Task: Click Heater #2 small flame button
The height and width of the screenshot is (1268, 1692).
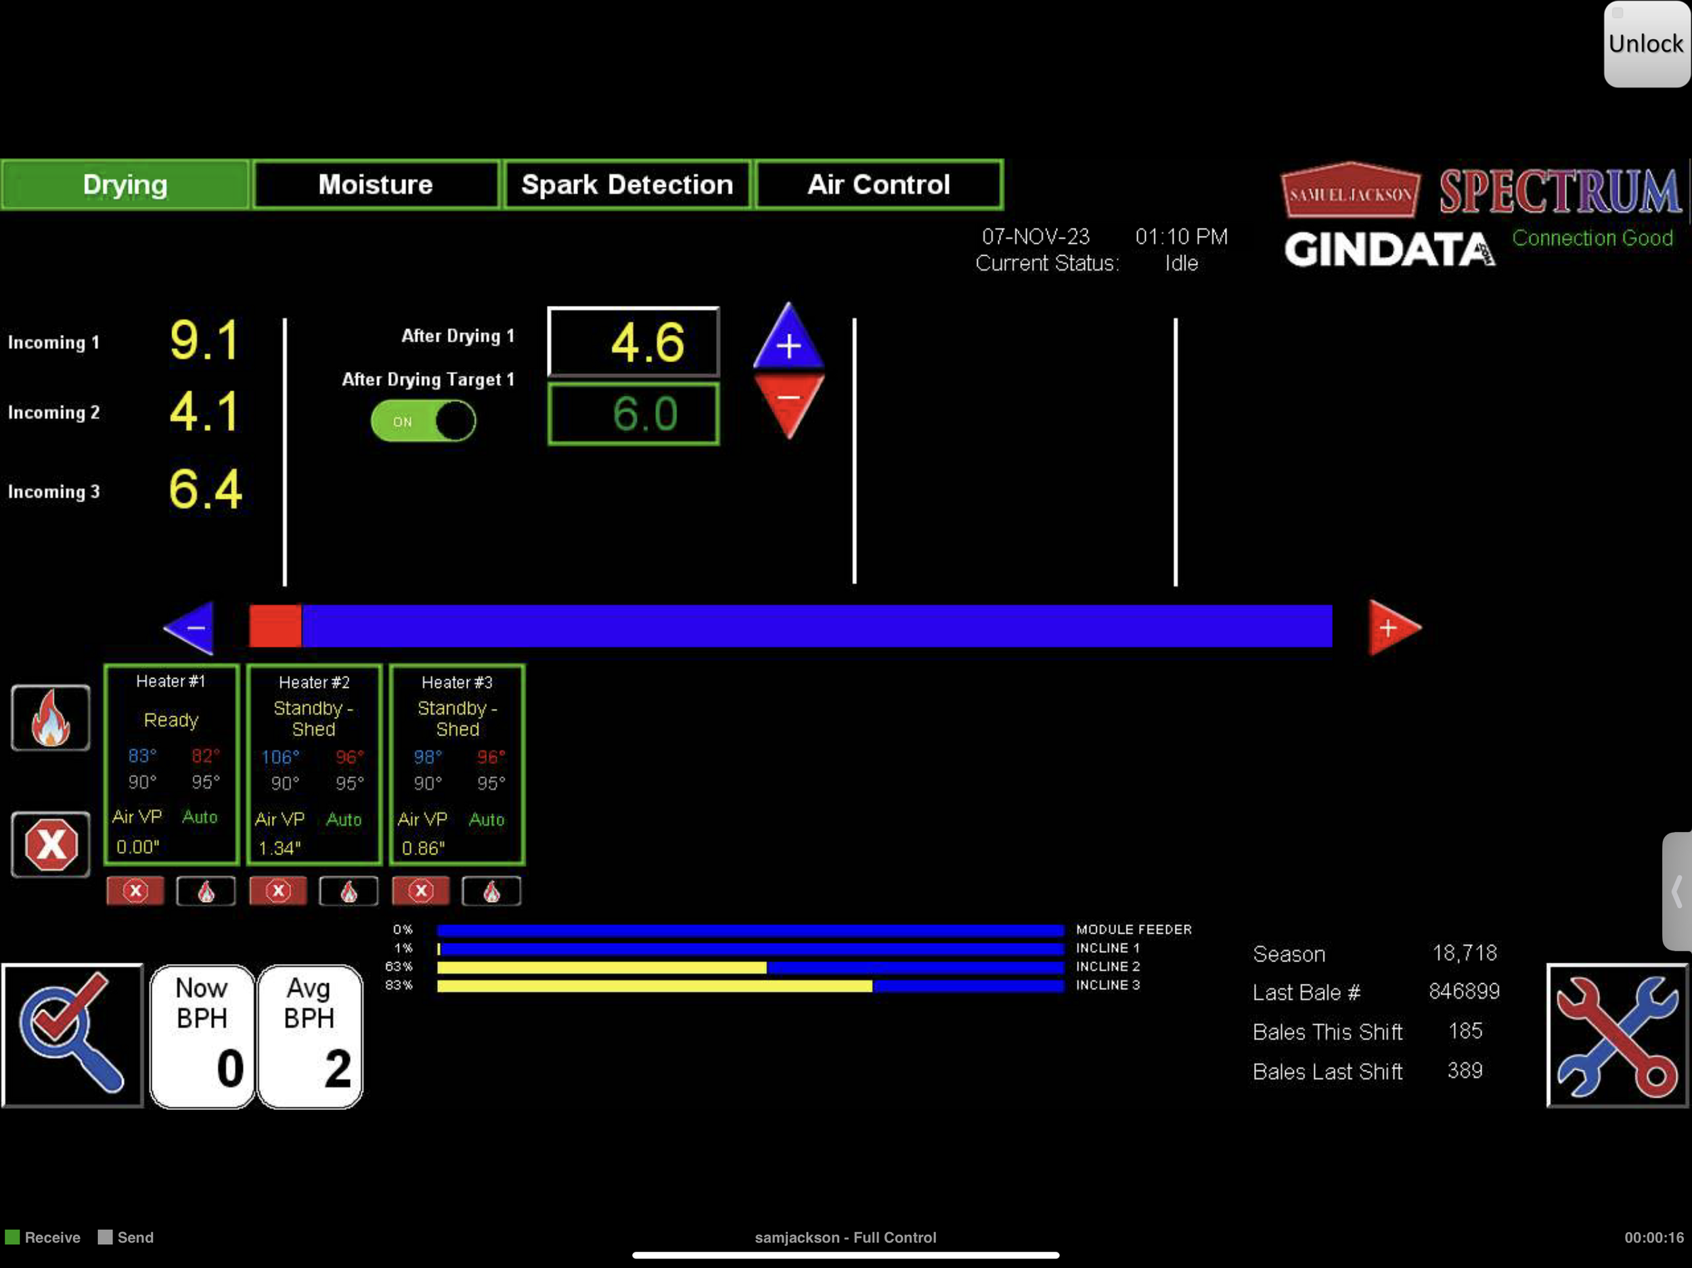Action: (349, 891)
